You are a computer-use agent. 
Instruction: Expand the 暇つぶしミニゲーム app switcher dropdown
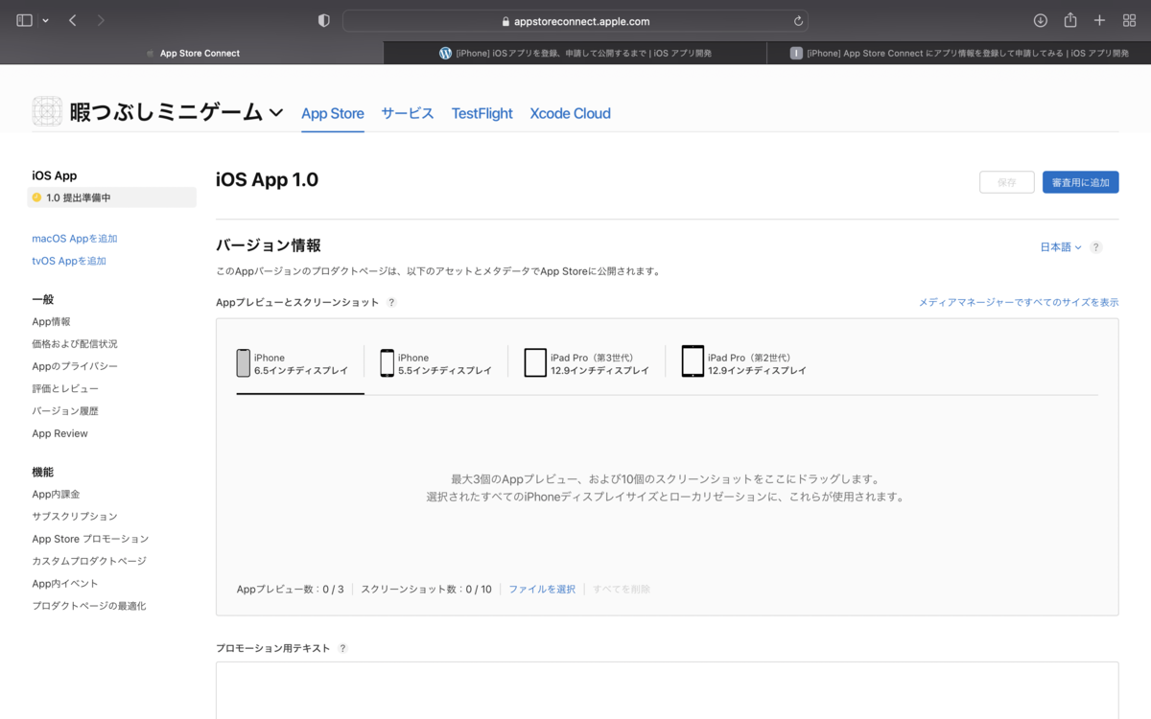[276, 113]
